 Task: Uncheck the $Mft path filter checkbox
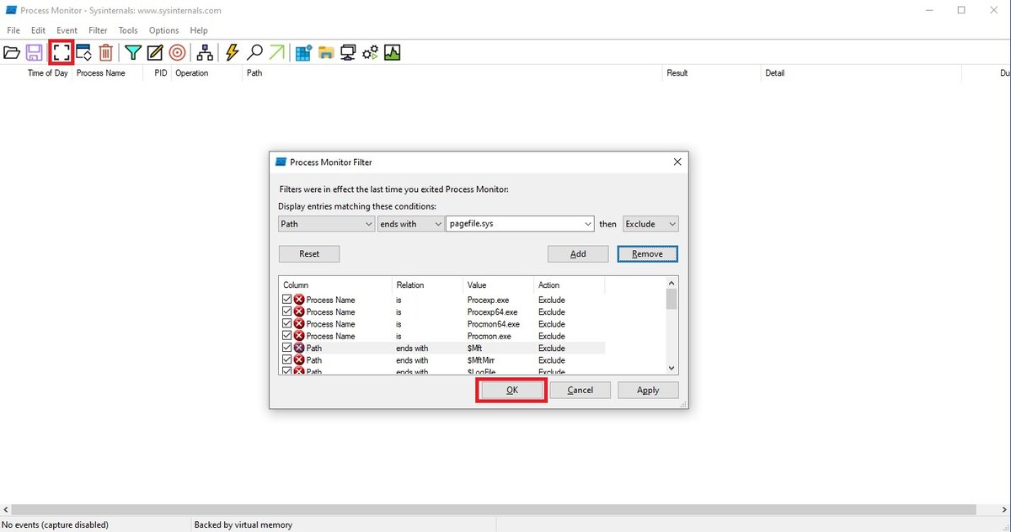pos(287,348)
